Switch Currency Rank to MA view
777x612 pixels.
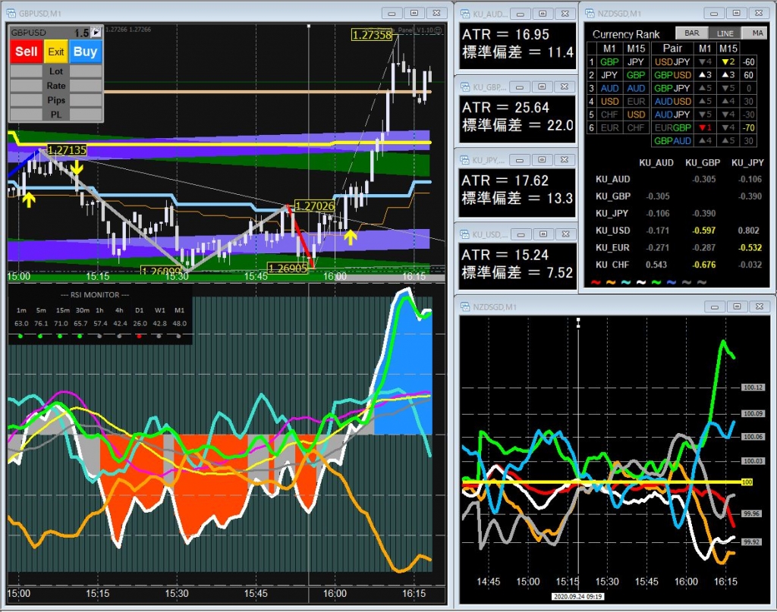click(x=757, y=33)
